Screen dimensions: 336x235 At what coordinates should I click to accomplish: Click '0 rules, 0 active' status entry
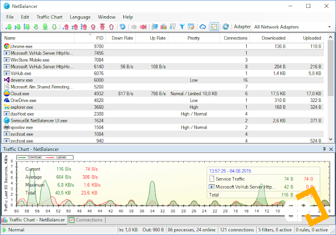(312, 230)
